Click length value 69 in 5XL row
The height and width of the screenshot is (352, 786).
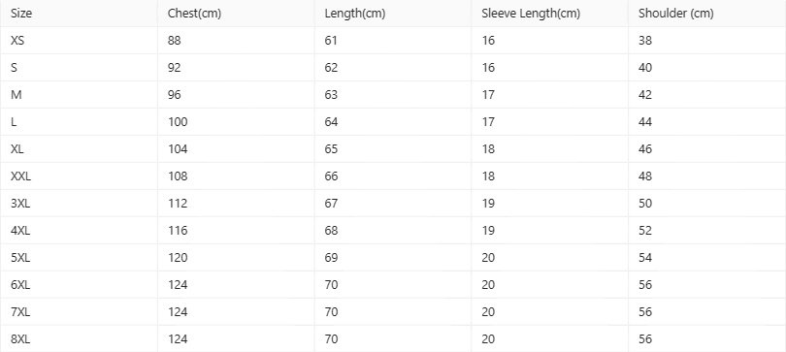(331, 258)
